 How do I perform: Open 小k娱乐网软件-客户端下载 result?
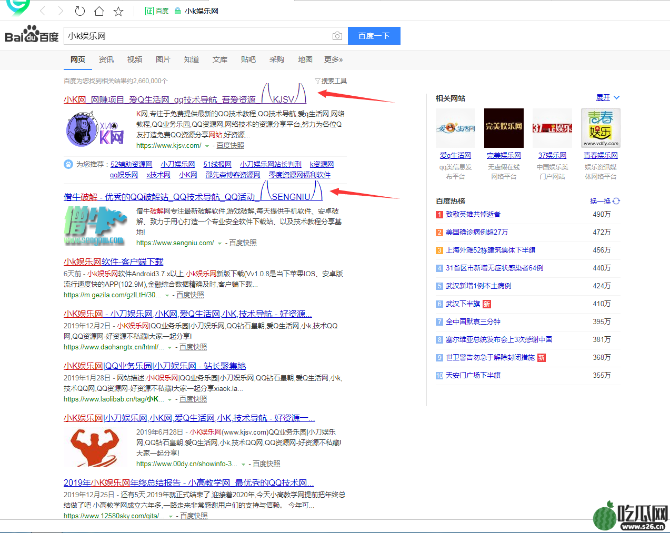pos(114,262)
